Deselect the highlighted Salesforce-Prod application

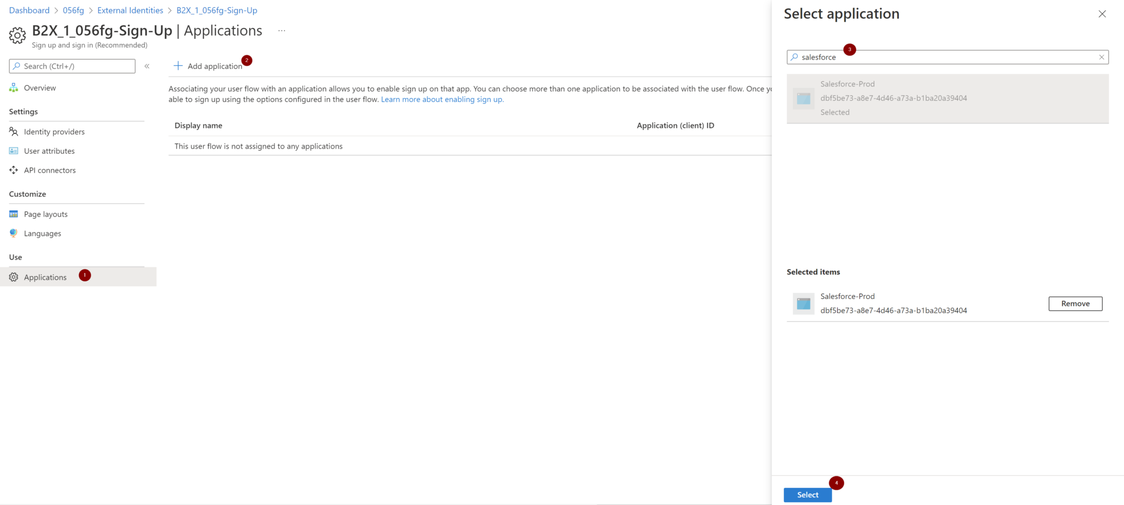(947, 99)
